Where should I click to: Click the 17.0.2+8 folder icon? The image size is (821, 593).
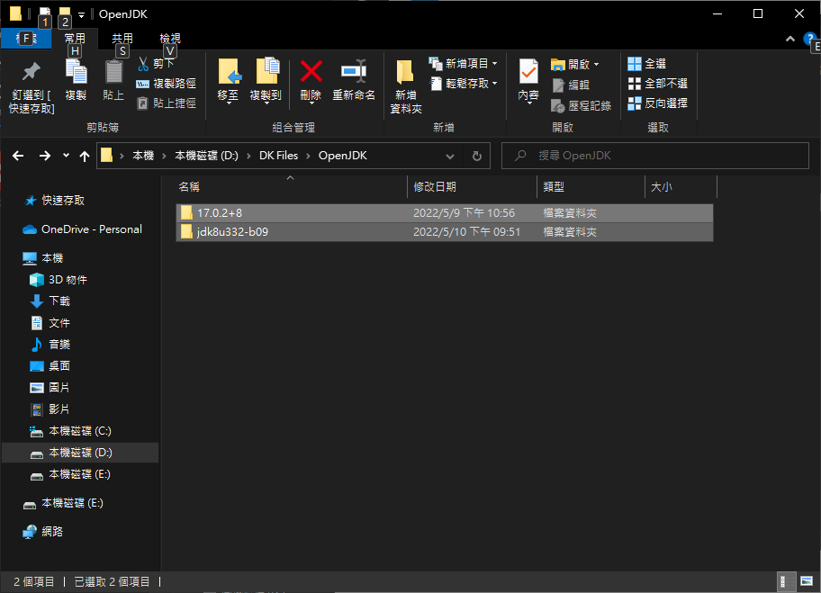186,213
